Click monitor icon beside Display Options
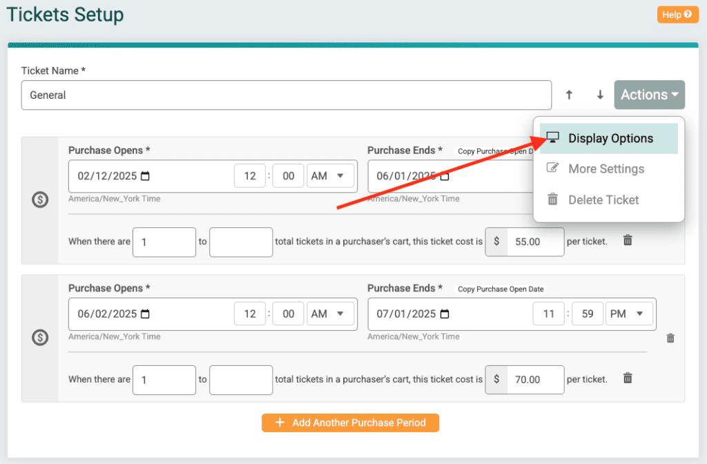707x464 pixels. pos(553,137)
